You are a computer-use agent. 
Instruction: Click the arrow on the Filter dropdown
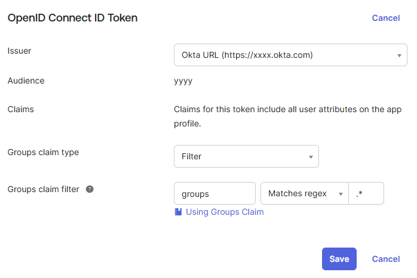click(311, 157)
